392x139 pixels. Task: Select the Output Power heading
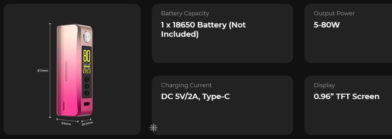(x=334, y=13)
